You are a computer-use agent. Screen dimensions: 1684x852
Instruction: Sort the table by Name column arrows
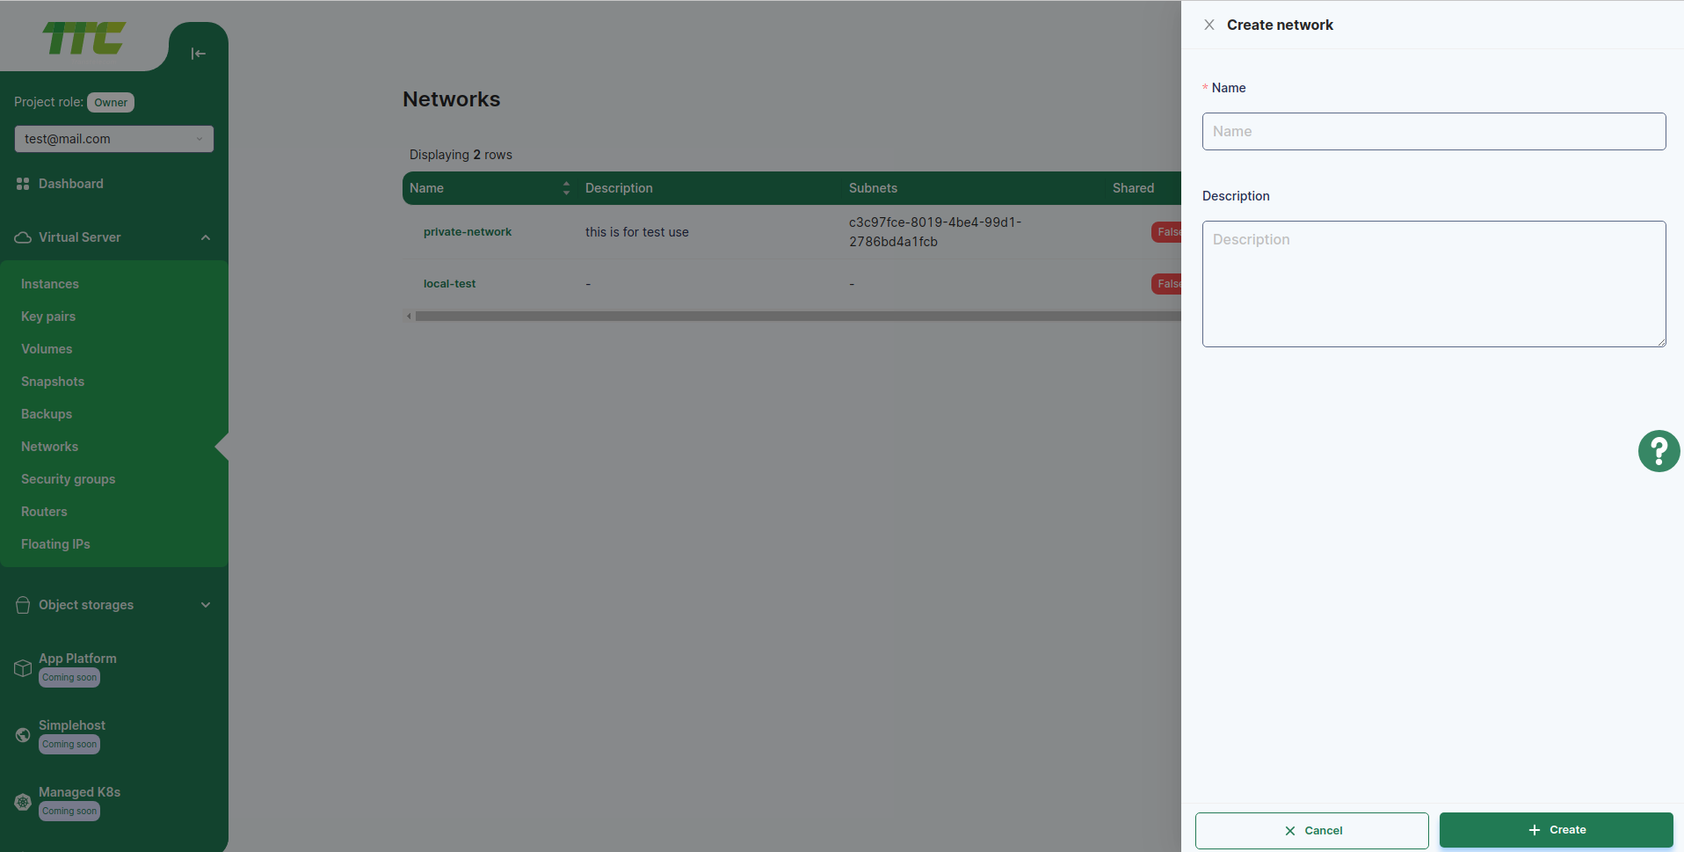pos(566,188)
